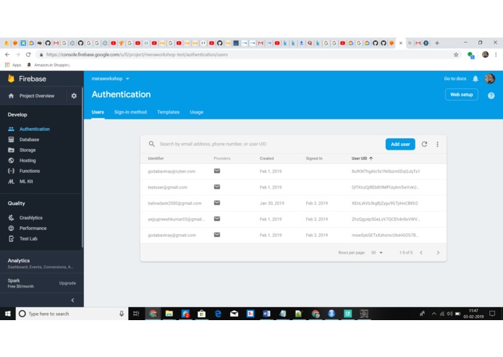This screenshot has width=503, height=357.
Task: Open the help question mark icon
Action: (x=491, y=95)
